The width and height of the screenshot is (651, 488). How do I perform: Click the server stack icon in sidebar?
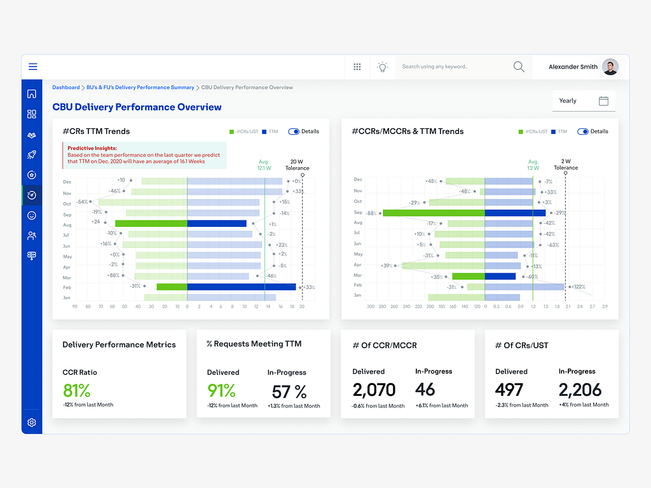[x=32, y=255]
